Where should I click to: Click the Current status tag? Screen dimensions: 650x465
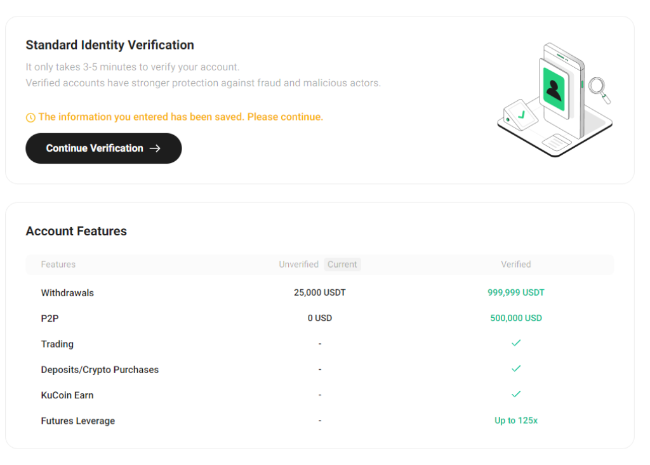[x=342, y=265]
